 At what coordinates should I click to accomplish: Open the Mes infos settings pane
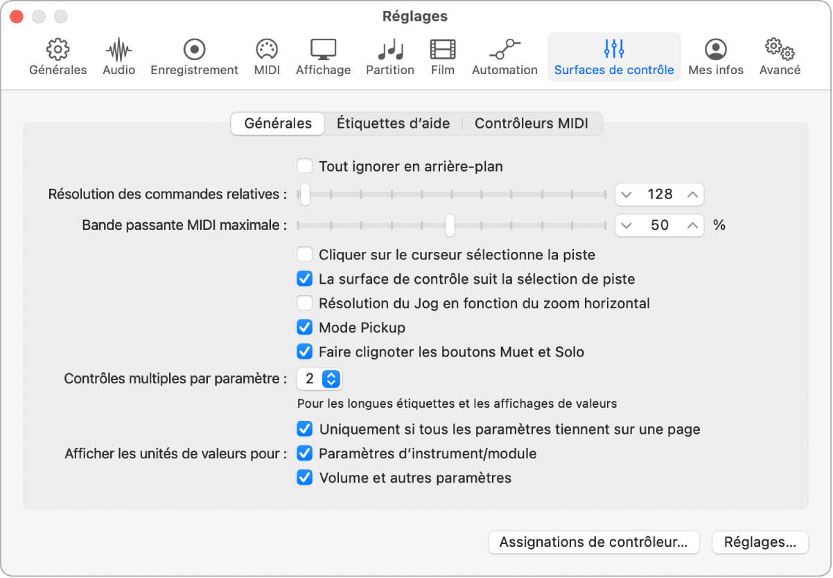tap(715, 55)
